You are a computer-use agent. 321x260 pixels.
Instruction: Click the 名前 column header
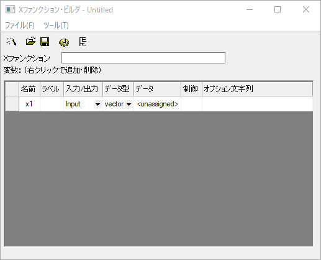(x=29, y=89)
